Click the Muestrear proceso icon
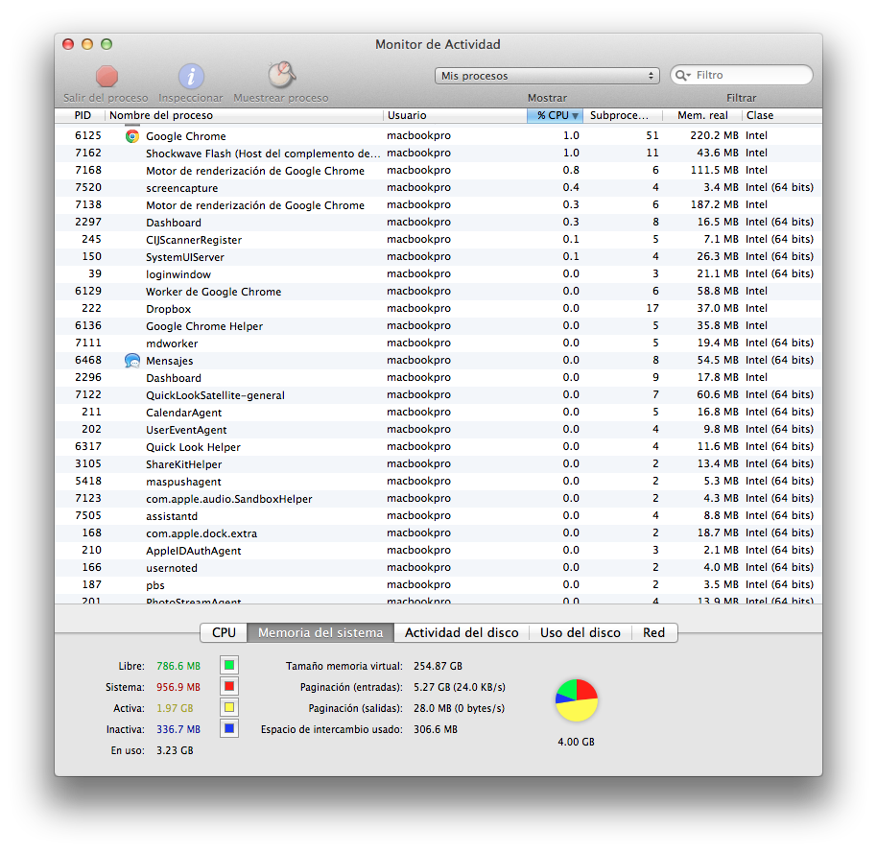The width and height of the screenshot is (877, 852). 281,75
